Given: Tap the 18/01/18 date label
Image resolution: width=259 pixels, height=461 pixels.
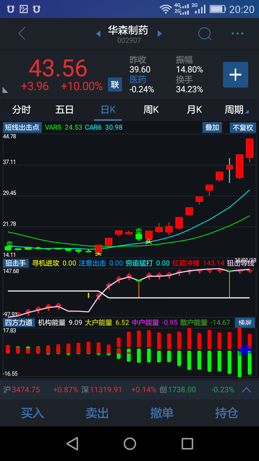Looking at the screenshot, I should [245, 260].
